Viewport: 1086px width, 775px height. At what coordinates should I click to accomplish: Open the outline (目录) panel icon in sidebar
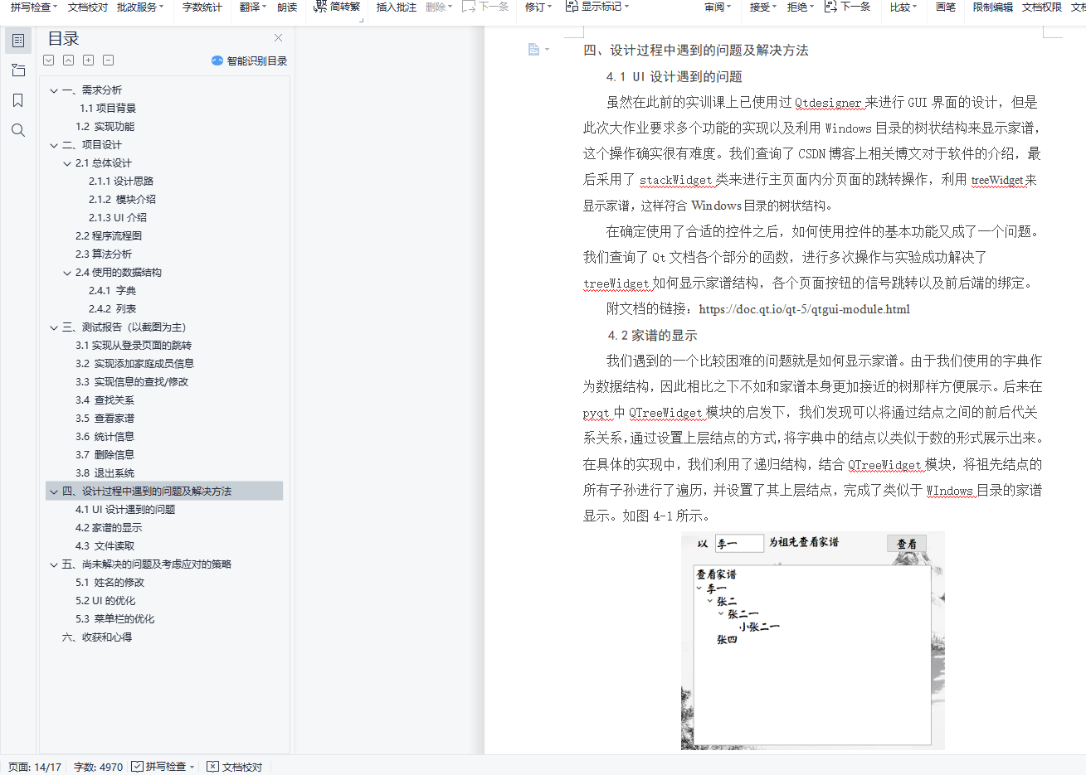coord(18,41)
